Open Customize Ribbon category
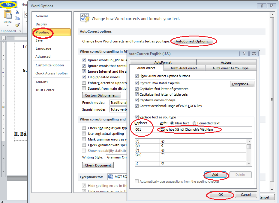Image resolution: width=279 pixels, height=203 pixels. [50, 65]
